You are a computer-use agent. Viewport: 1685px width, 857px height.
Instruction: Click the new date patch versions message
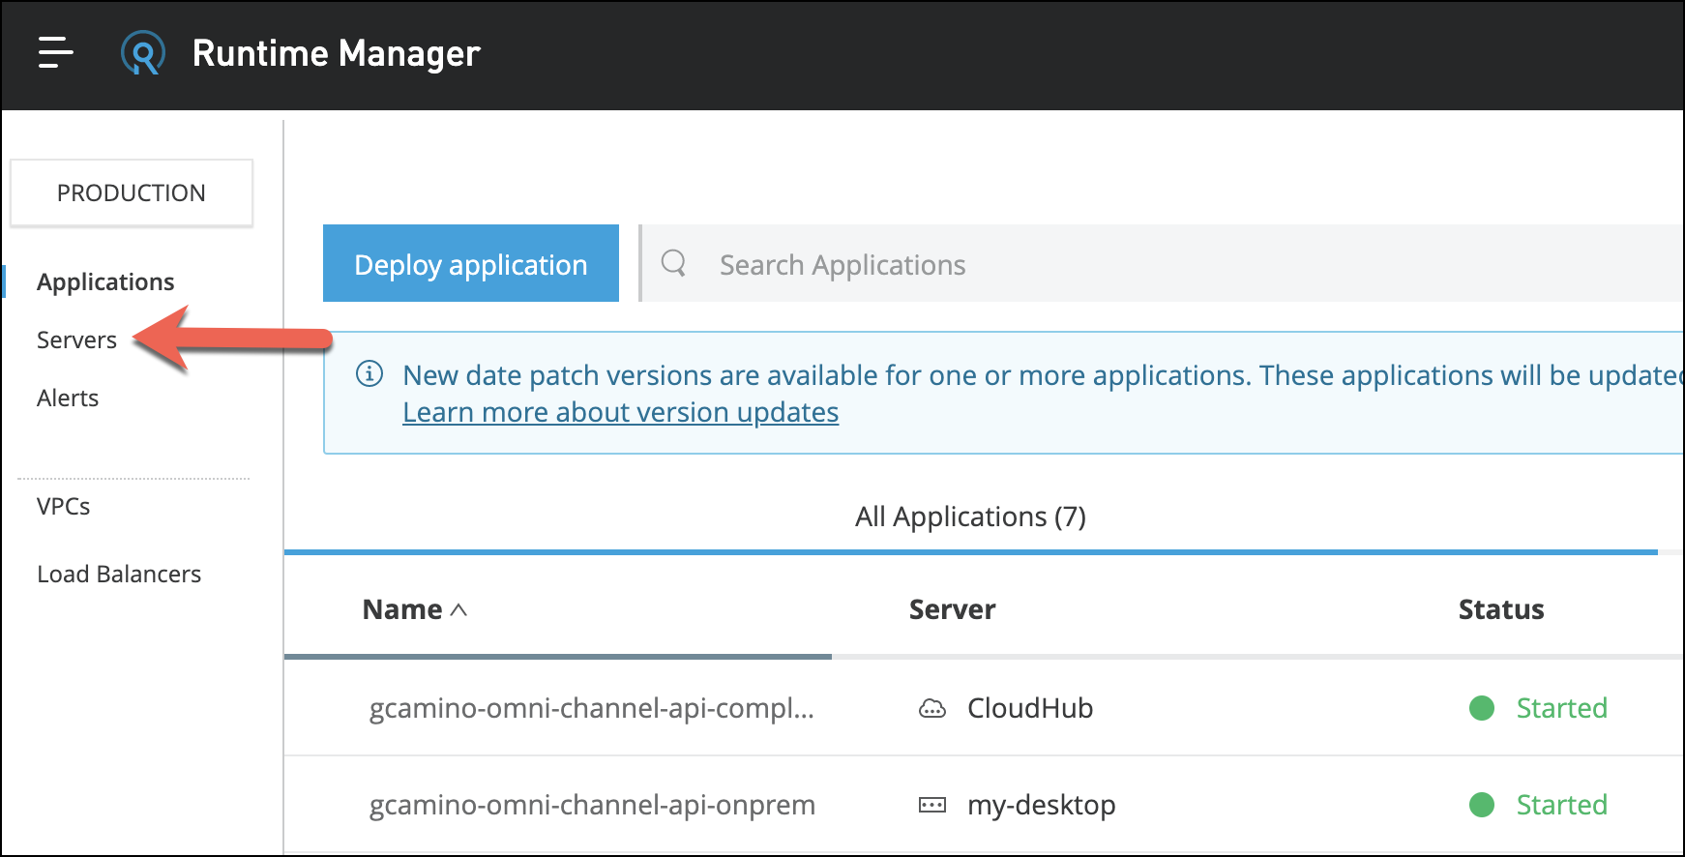tap(1043, 375)
